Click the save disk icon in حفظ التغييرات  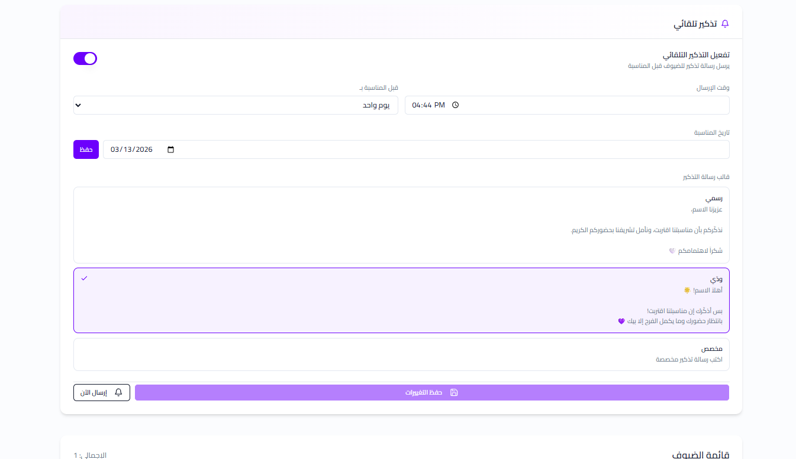(454, 392)
